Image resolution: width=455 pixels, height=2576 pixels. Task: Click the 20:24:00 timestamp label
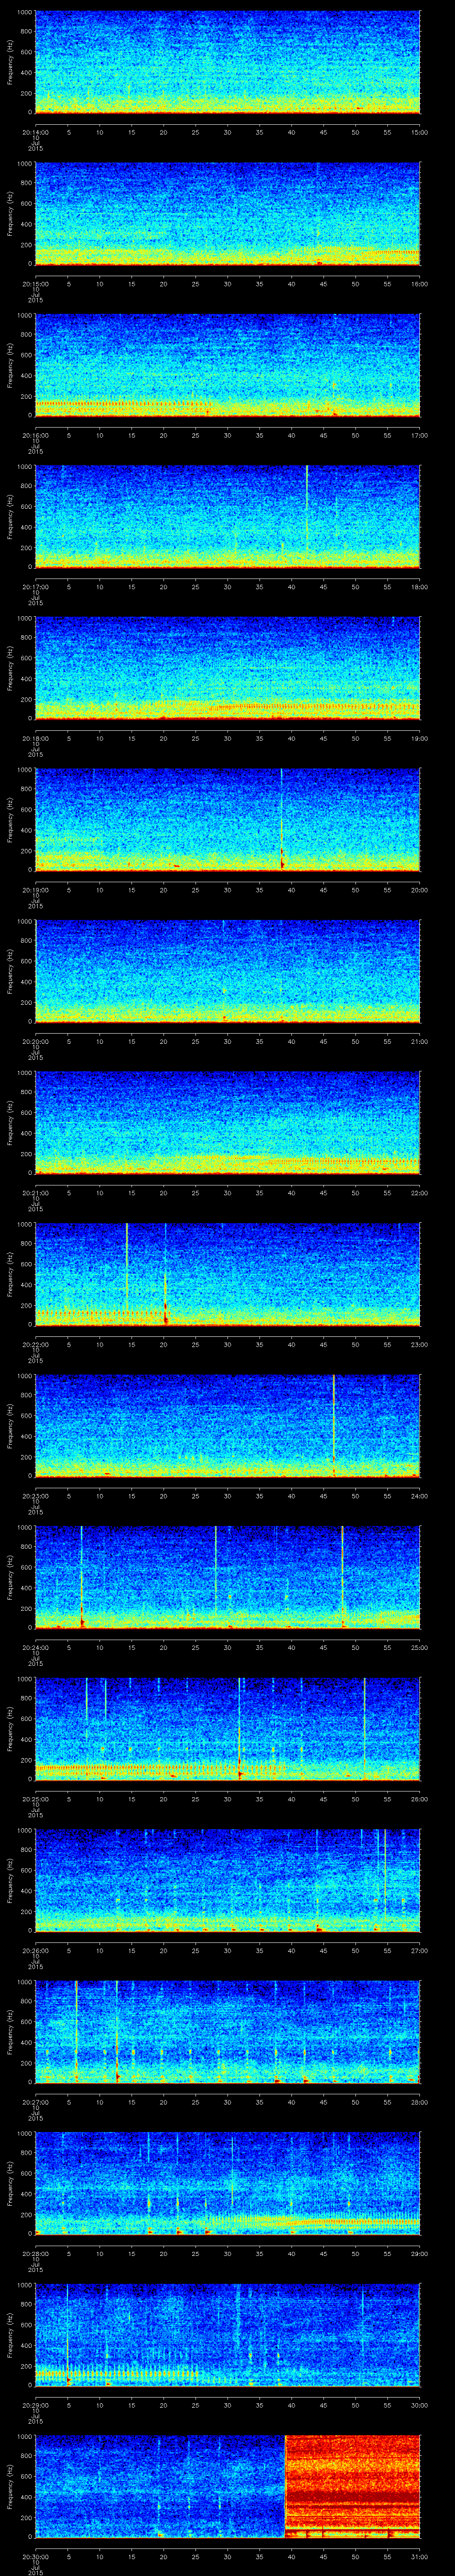click(35, 1646)
